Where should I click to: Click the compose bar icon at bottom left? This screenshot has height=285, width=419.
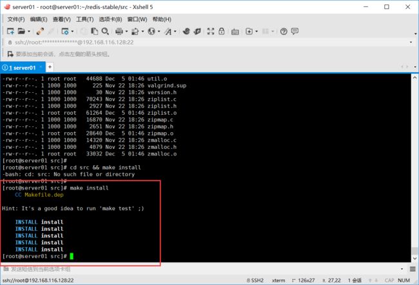6,269
